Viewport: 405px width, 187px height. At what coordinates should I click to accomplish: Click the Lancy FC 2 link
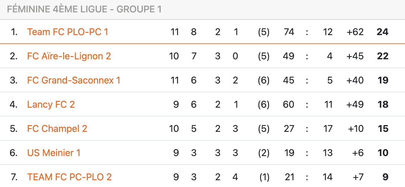point(51,104)
